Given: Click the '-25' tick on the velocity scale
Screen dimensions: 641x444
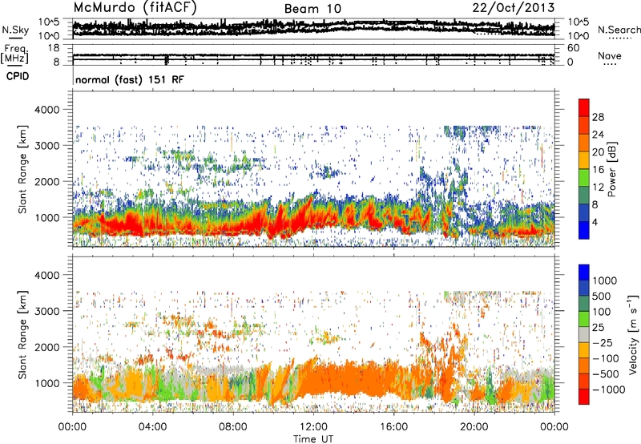Looking at the screenshot, I should 603,342.
